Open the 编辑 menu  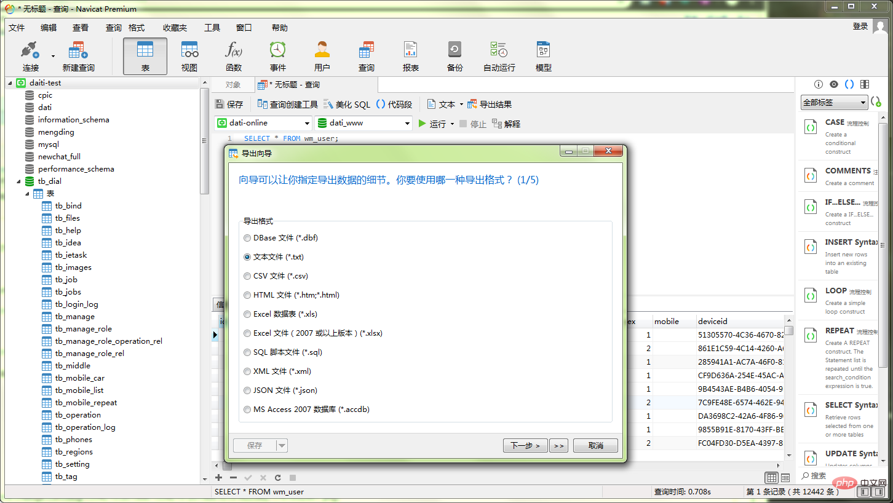[49, 28]
